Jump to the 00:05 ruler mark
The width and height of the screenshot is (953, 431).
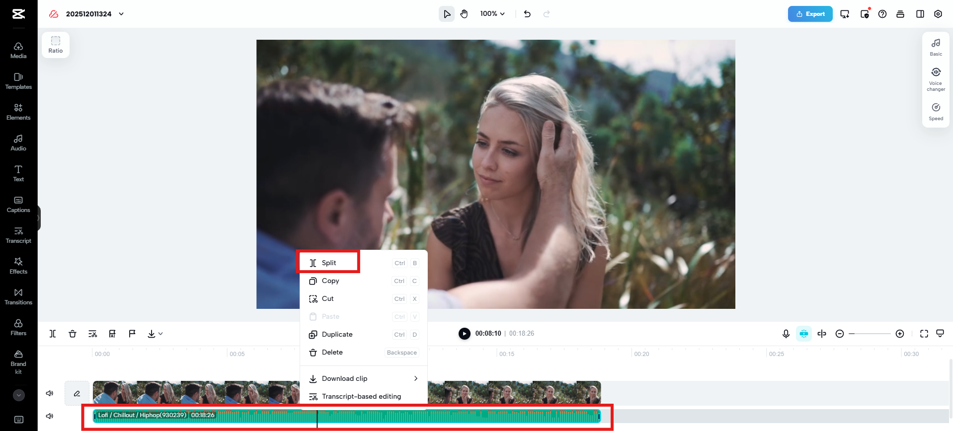[x=237, y=354]
